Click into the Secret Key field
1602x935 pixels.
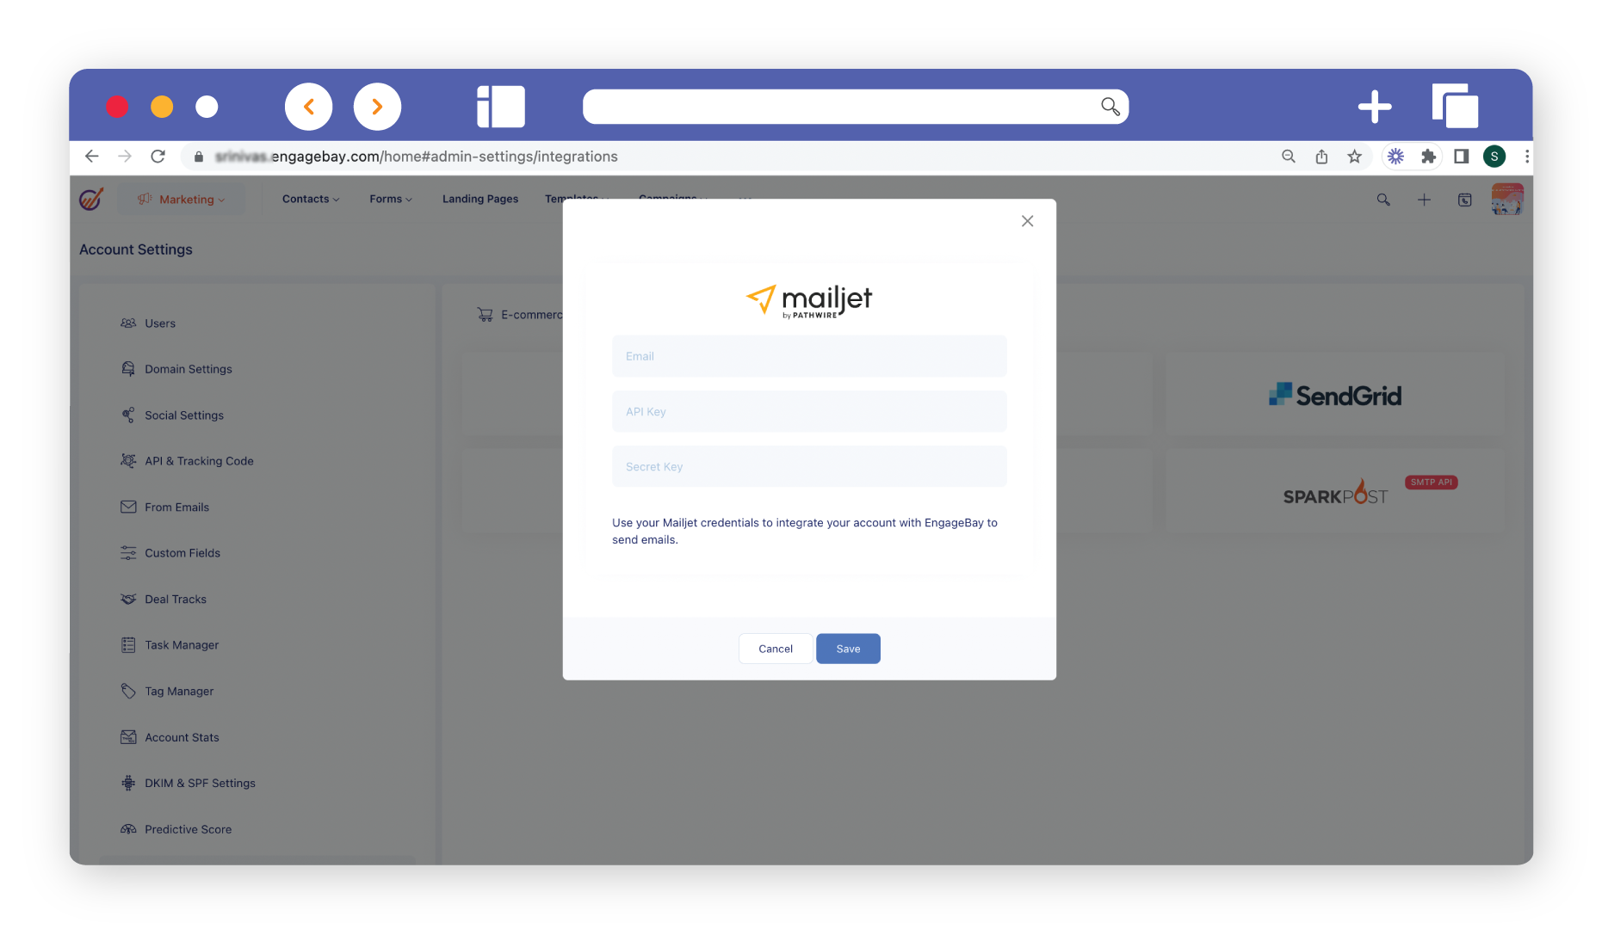[x=808, y=467]
